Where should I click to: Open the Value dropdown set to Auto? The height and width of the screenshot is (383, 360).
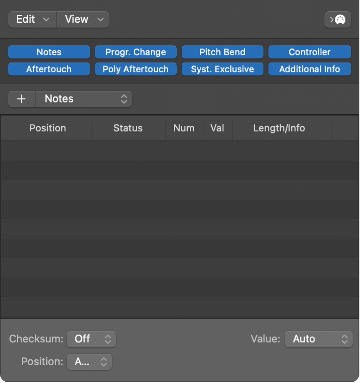[x=319, y=339]
